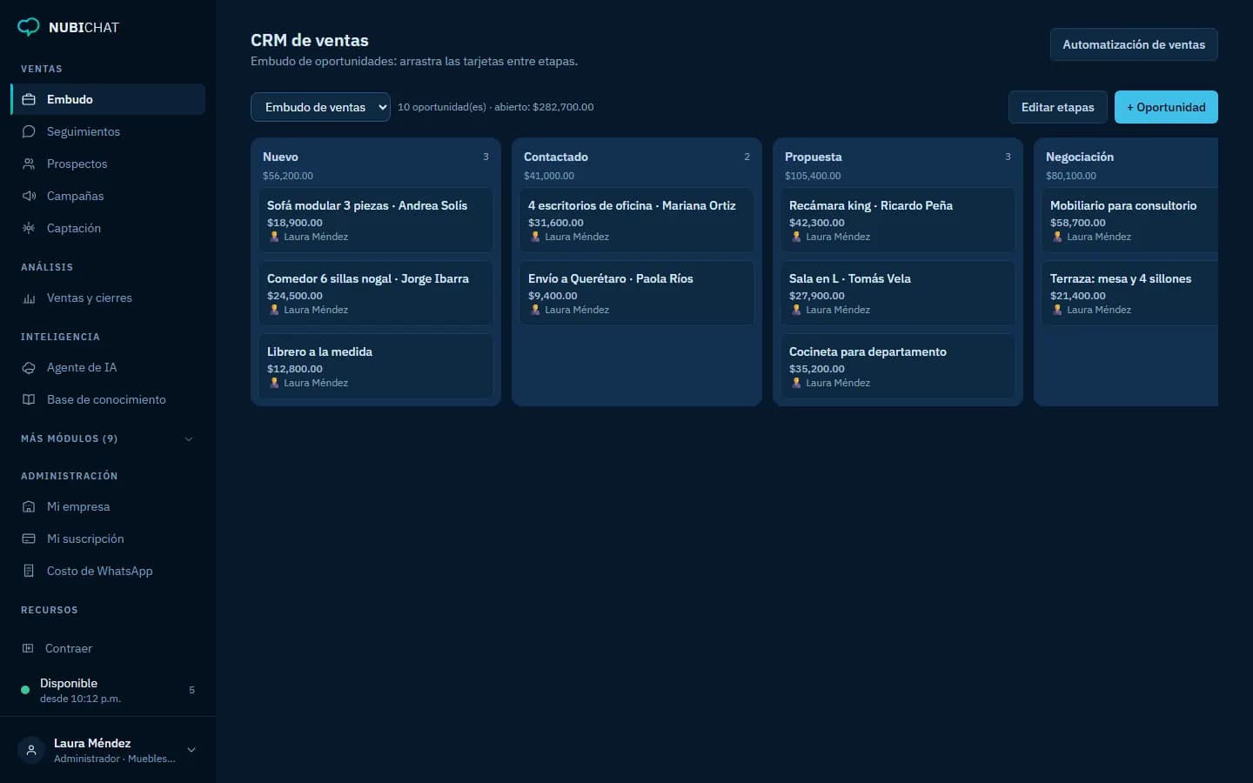Expand the Más módulos (9) section
Screen dimensions: 1253x783
(107, 438)
